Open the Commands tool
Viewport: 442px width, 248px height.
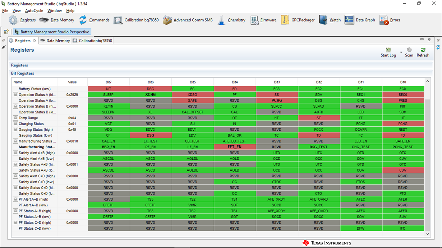(x=94, y=20)
